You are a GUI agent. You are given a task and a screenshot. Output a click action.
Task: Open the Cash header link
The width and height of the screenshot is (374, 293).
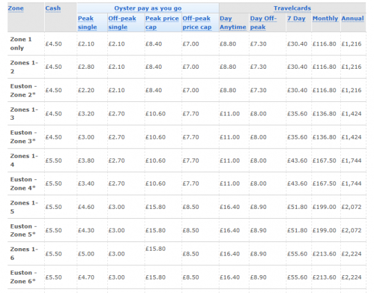click(x=53, y=9)
